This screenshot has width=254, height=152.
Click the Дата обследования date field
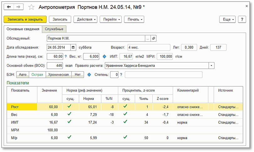pos(59,48)
